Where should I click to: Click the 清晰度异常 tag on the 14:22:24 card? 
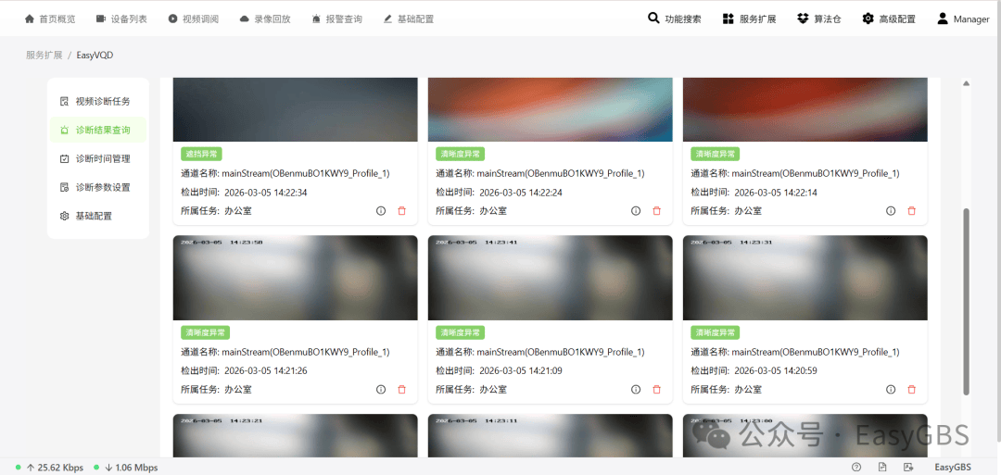pyautogui.click(x=461, y=154)
